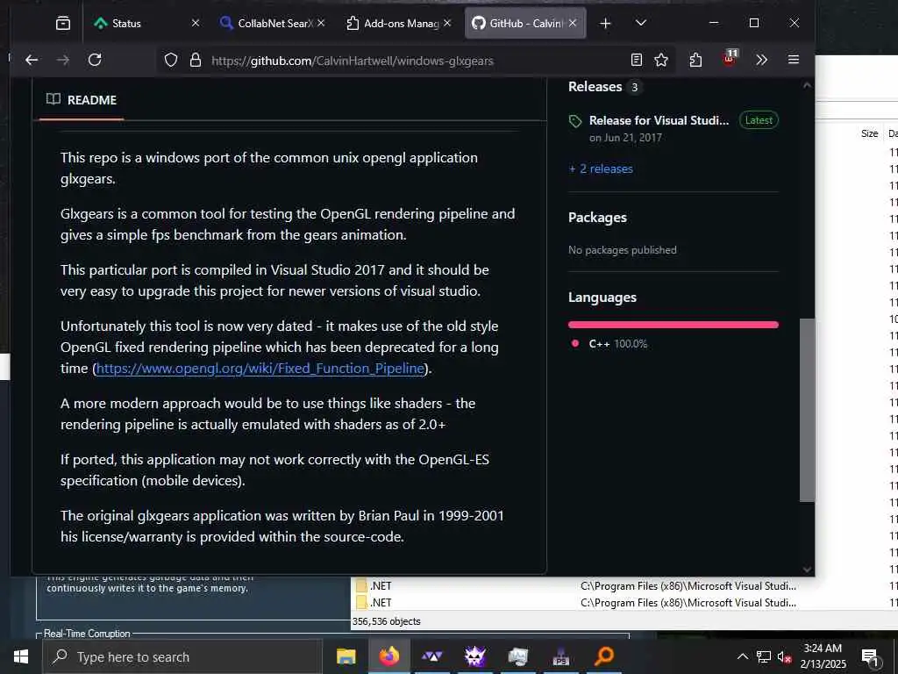View site security padlock info
The width and height of the screenshot is (898, 674).
(196, 61)
